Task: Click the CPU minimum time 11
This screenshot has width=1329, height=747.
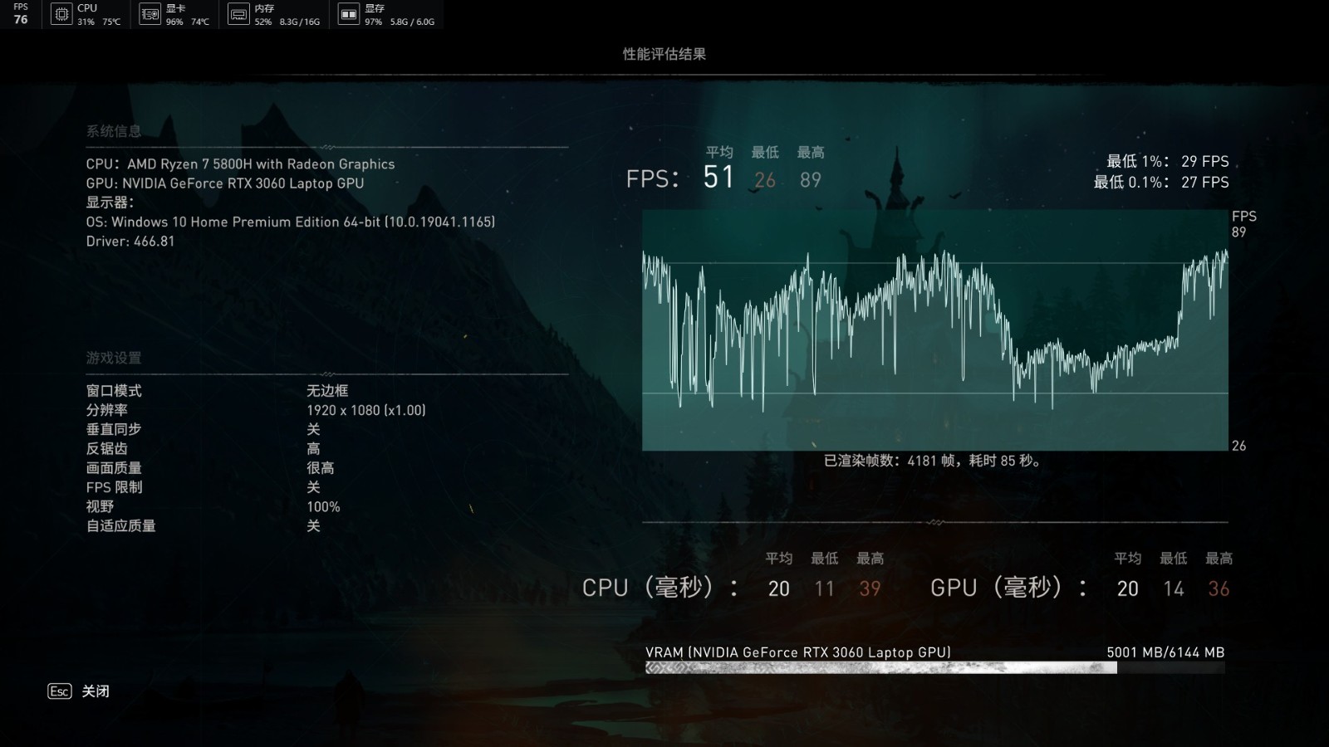Action: pyautogui.click(x=824, y=588)
